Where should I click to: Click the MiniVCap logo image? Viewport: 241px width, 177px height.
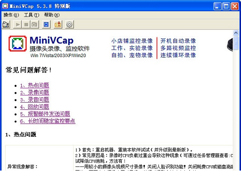click(18, 43)
